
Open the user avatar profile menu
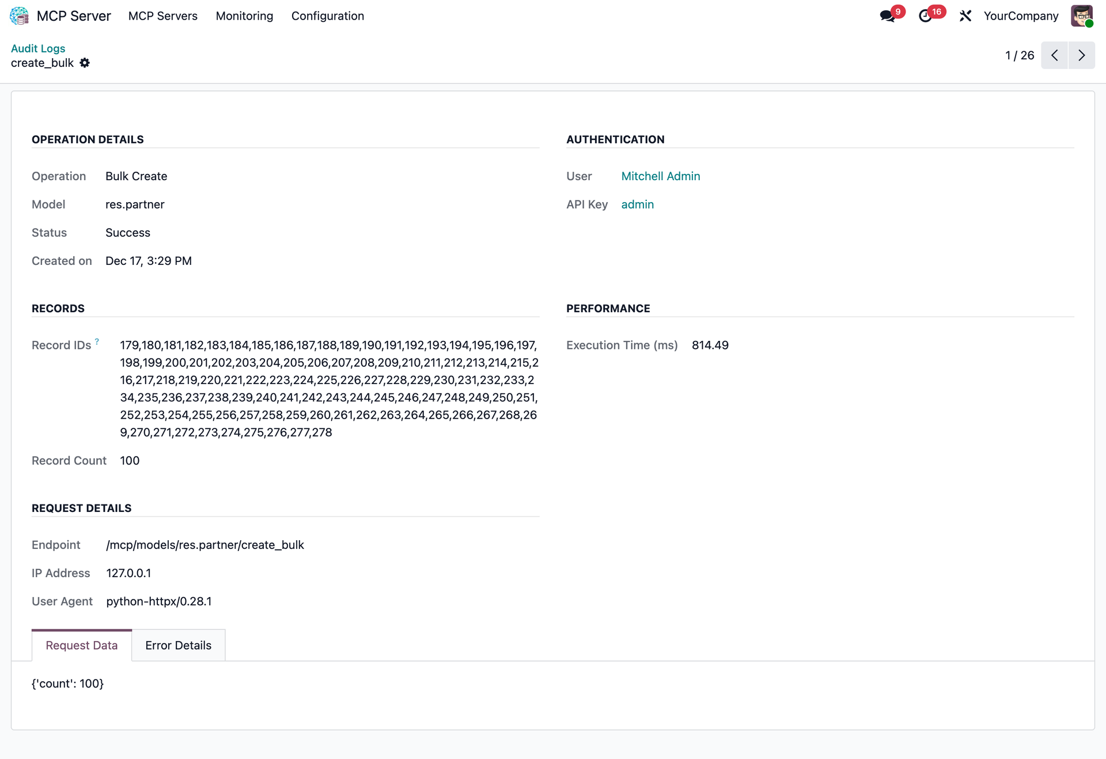[x=1081, y=16]
